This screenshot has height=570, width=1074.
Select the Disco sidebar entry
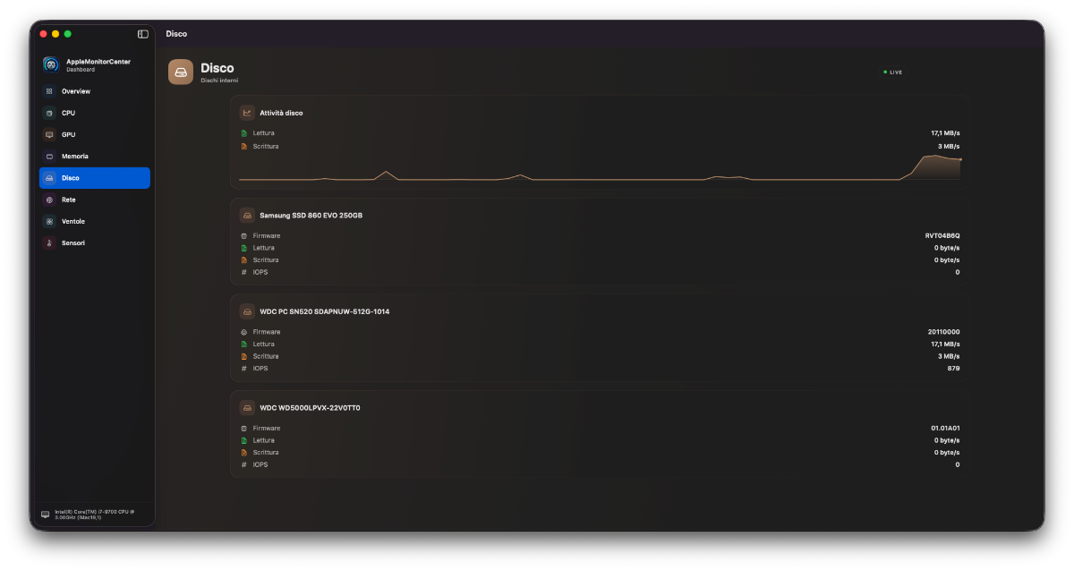[95, 178]
